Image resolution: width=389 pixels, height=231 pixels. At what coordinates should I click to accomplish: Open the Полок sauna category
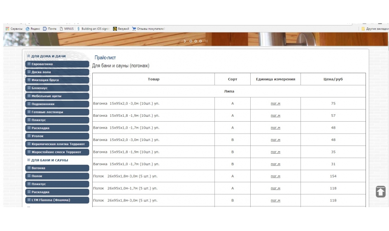click(x=57, y=176)
